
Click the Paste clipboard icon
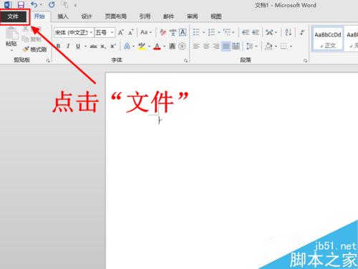11,33
